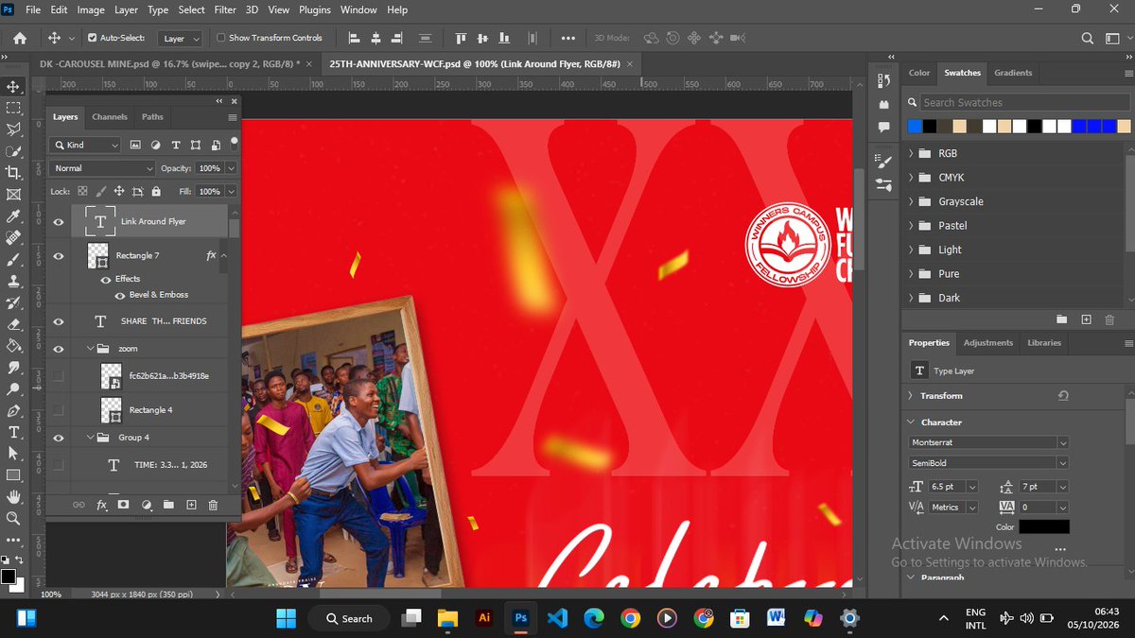Toggle visibility of zoom group
Image resolution: width=1135 pixels, height=638 pixels.
pos(59,349)
